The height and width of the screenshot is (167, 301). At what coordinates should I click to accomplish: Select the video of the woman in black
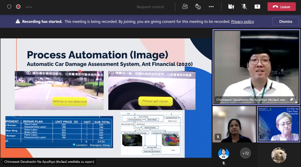[x=234, y=124]
